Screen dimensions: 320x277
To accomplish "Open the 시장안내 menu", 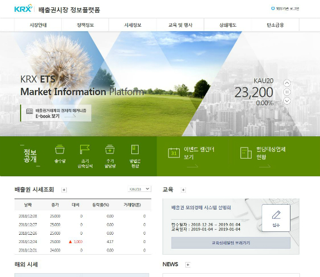I will coord(38,25).
